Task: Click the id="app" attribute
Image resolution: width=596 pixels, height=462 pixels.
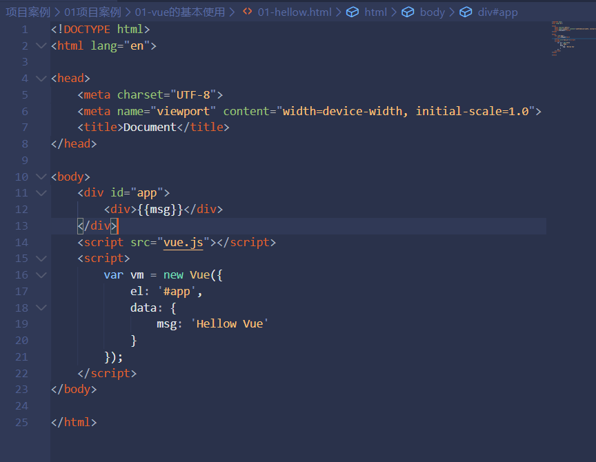Action: click(137, 192)
